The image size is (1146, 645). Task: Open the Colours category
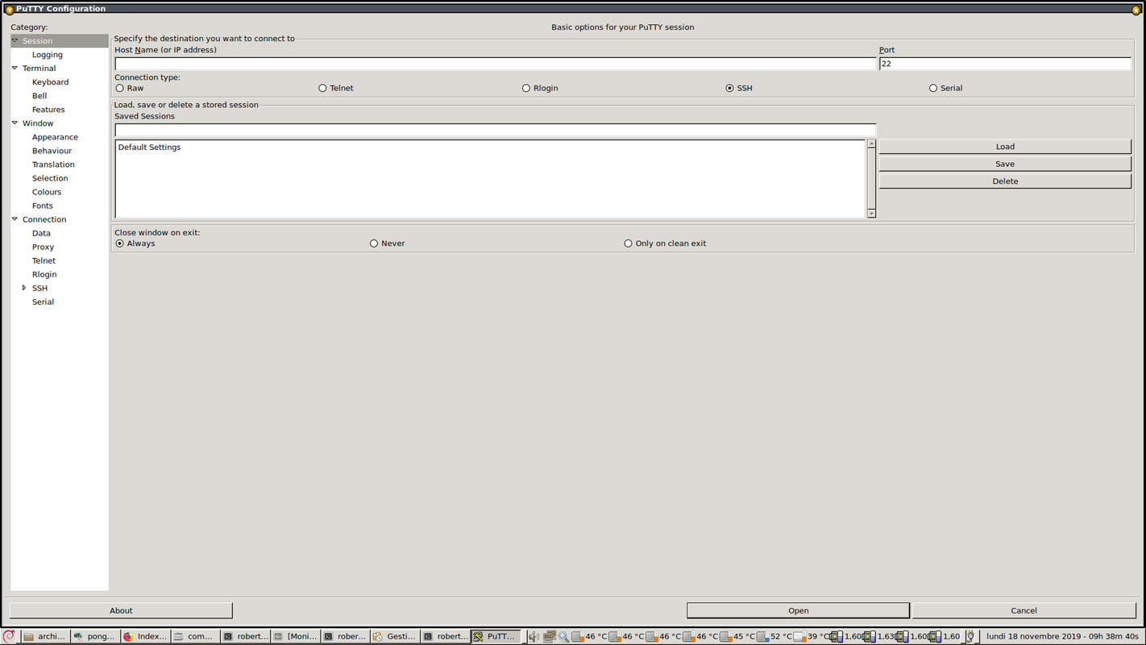(x=47, y=192)
